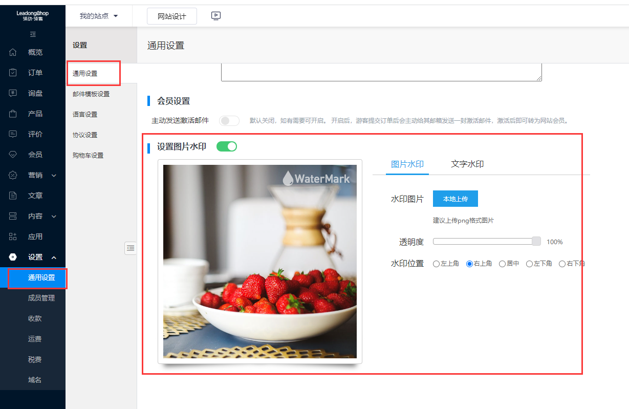This screenshot has width=629, height=409.
Task: Enable the 主动发送激活邮件 switch
Action: click(229, 120)
